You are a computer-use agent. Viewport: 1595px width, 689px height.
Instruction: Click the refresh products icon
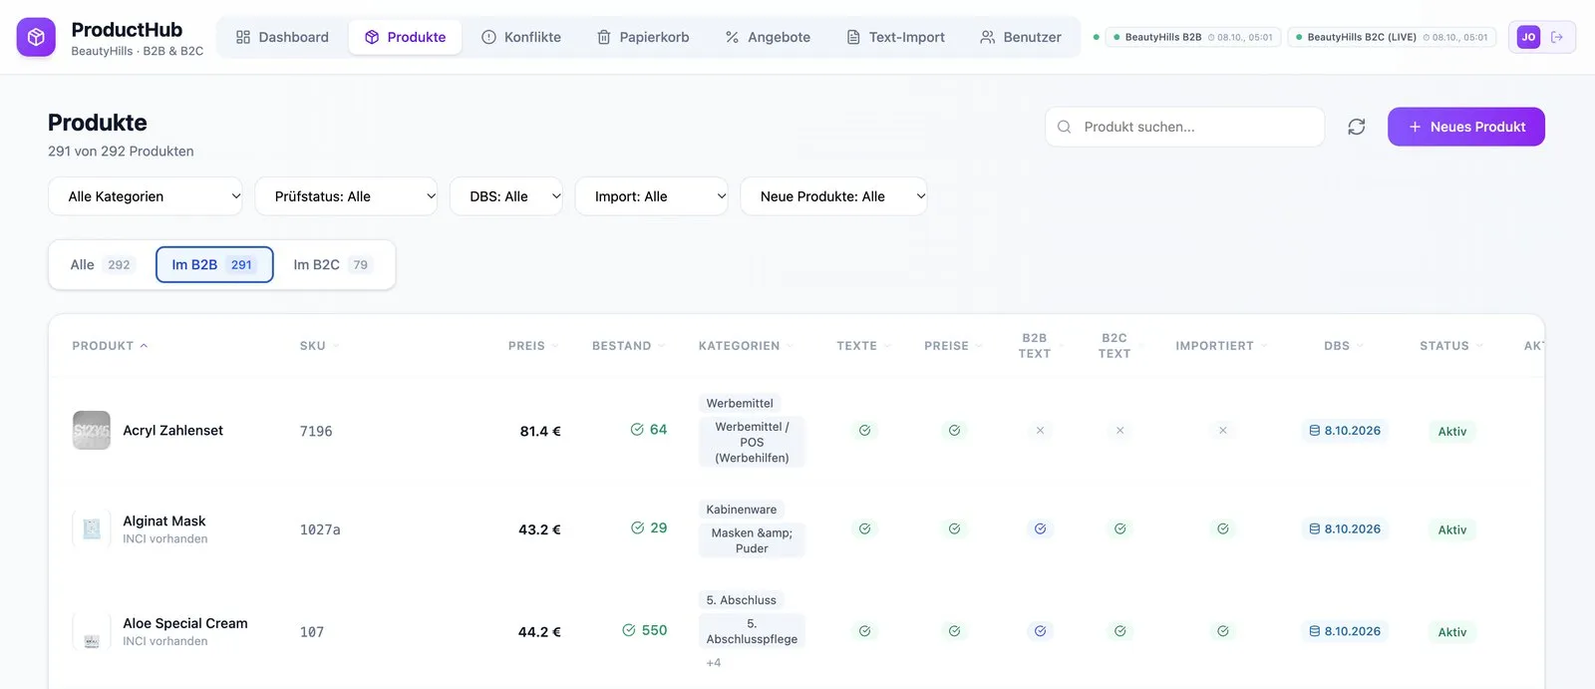coord(1356,127)
